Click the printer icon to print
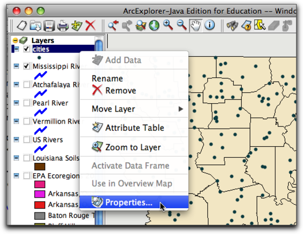 [63, 26]
